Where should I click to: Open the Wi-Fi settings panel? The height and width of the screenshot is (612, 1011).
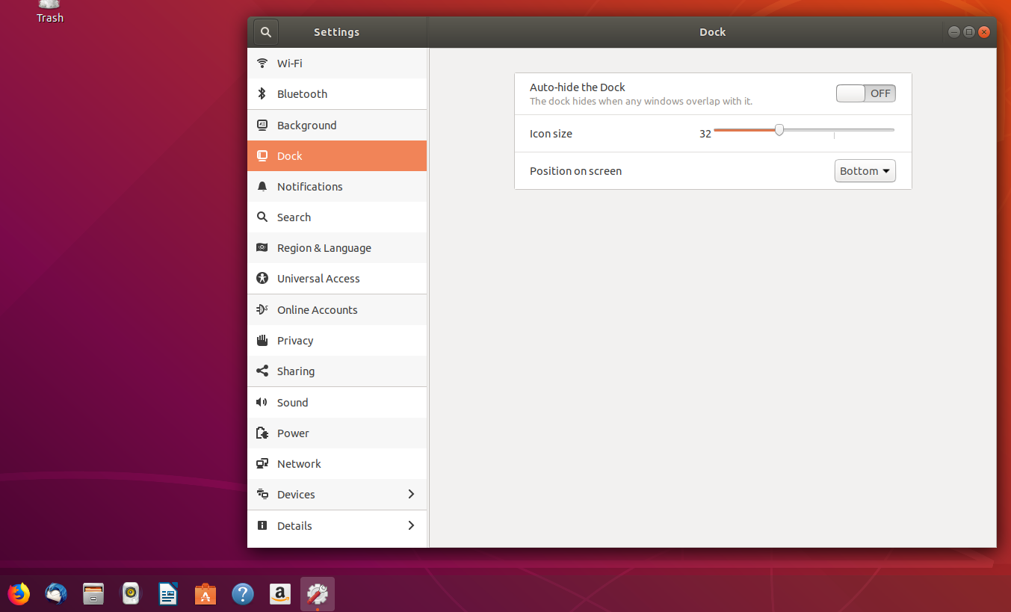pyautogui.click(x=289, y=63)
